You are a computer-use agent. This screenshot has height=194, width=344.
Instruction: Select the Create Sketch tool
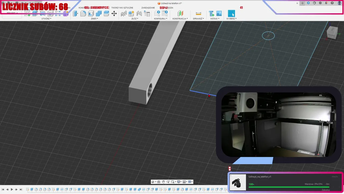pyautogui.click(x=27, y=13)
